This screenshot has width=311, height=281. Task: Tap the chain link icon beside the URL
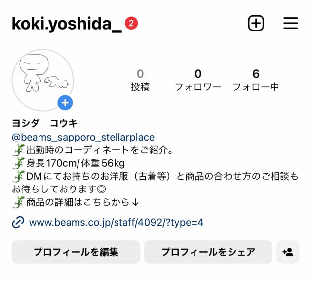pos(18,222)
